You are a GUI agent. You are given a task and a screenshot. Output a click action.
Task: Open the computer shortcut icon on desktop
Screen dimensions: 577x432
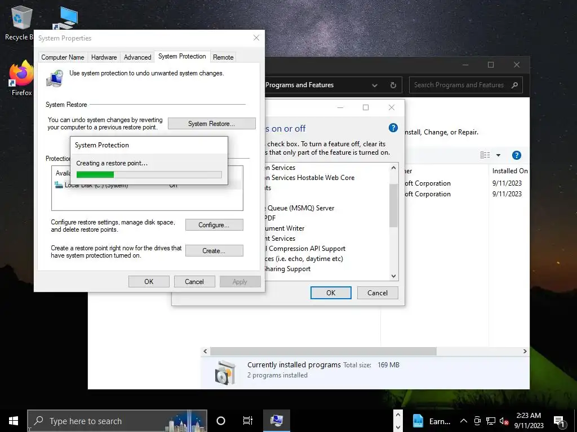tap(66, 19)
